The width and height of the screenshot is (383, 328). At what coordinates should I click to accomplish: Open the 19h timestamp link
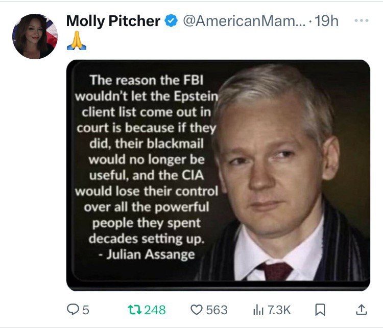(327, 21)
